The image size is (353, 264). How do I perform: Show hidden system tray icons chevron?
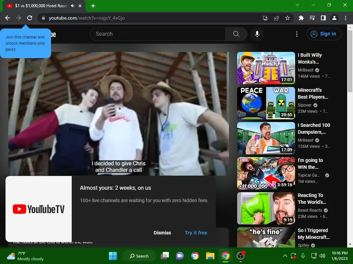pyautogui.click(x=285, y=256)
